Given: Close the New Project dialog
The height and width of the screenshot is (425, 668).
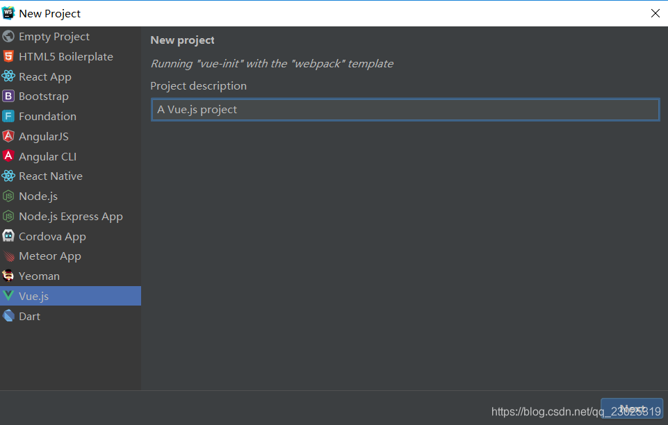Looking at the screenshot, I should click(x=655, y=13).
